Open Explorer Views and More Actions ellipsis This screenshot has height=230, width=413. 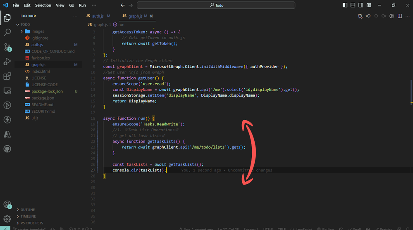click(x=75, y=16)
